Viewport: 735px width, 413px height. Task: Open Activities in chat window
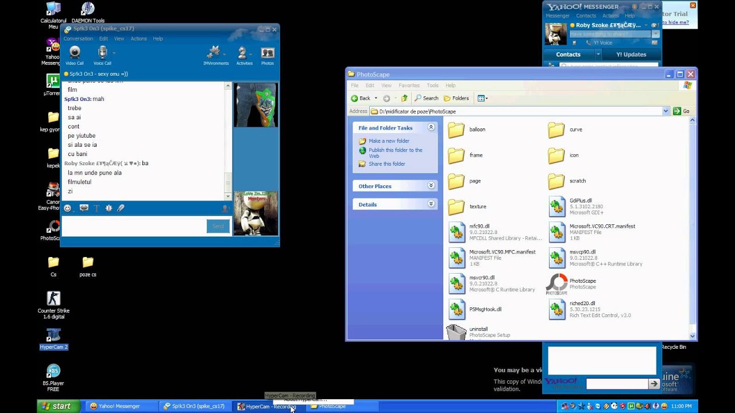point(244,56)
